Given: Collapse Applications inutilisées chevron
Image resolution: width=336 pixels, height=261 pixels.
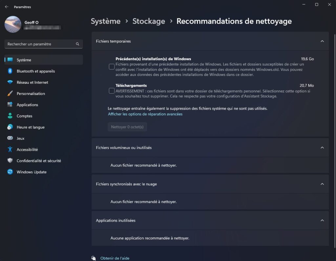Looking at the screenshot, I should tap(322, 221).
